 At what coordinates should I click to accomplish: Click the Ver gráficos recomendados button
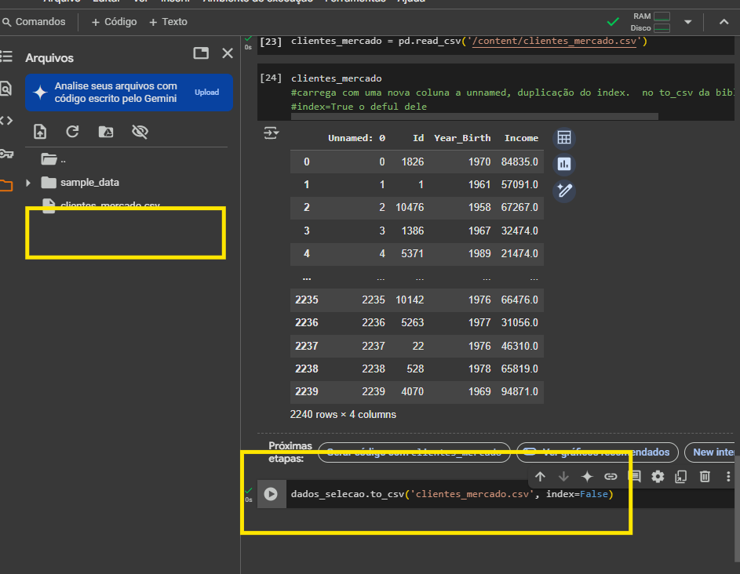(x=597, y=452)
